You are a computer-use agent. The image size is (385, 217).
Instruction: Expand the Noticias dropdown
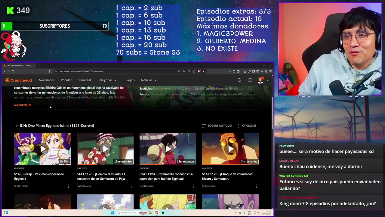click(149, 80)
